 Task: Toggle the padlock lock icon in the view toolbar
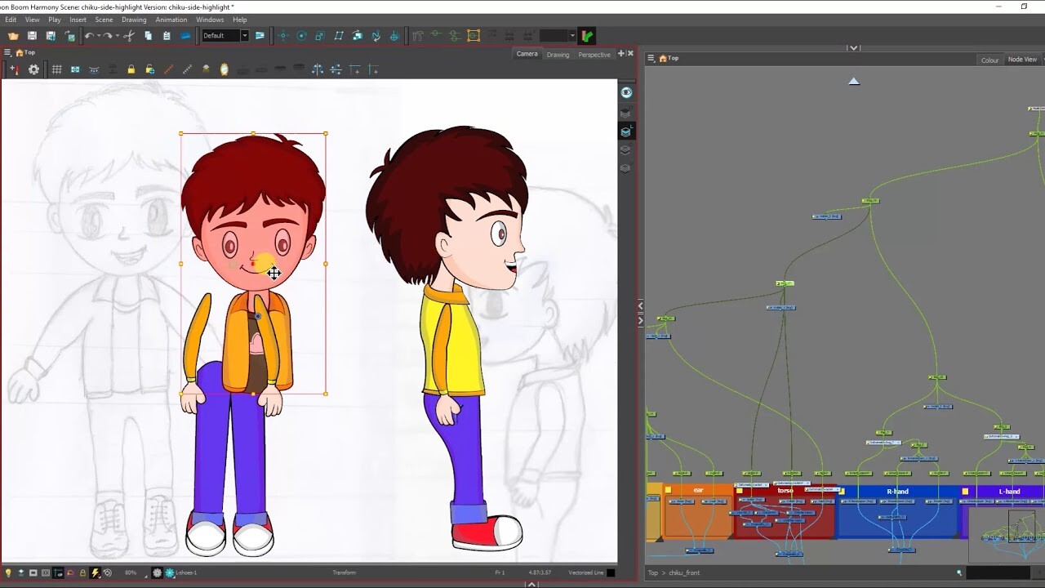tap(131, 69)
